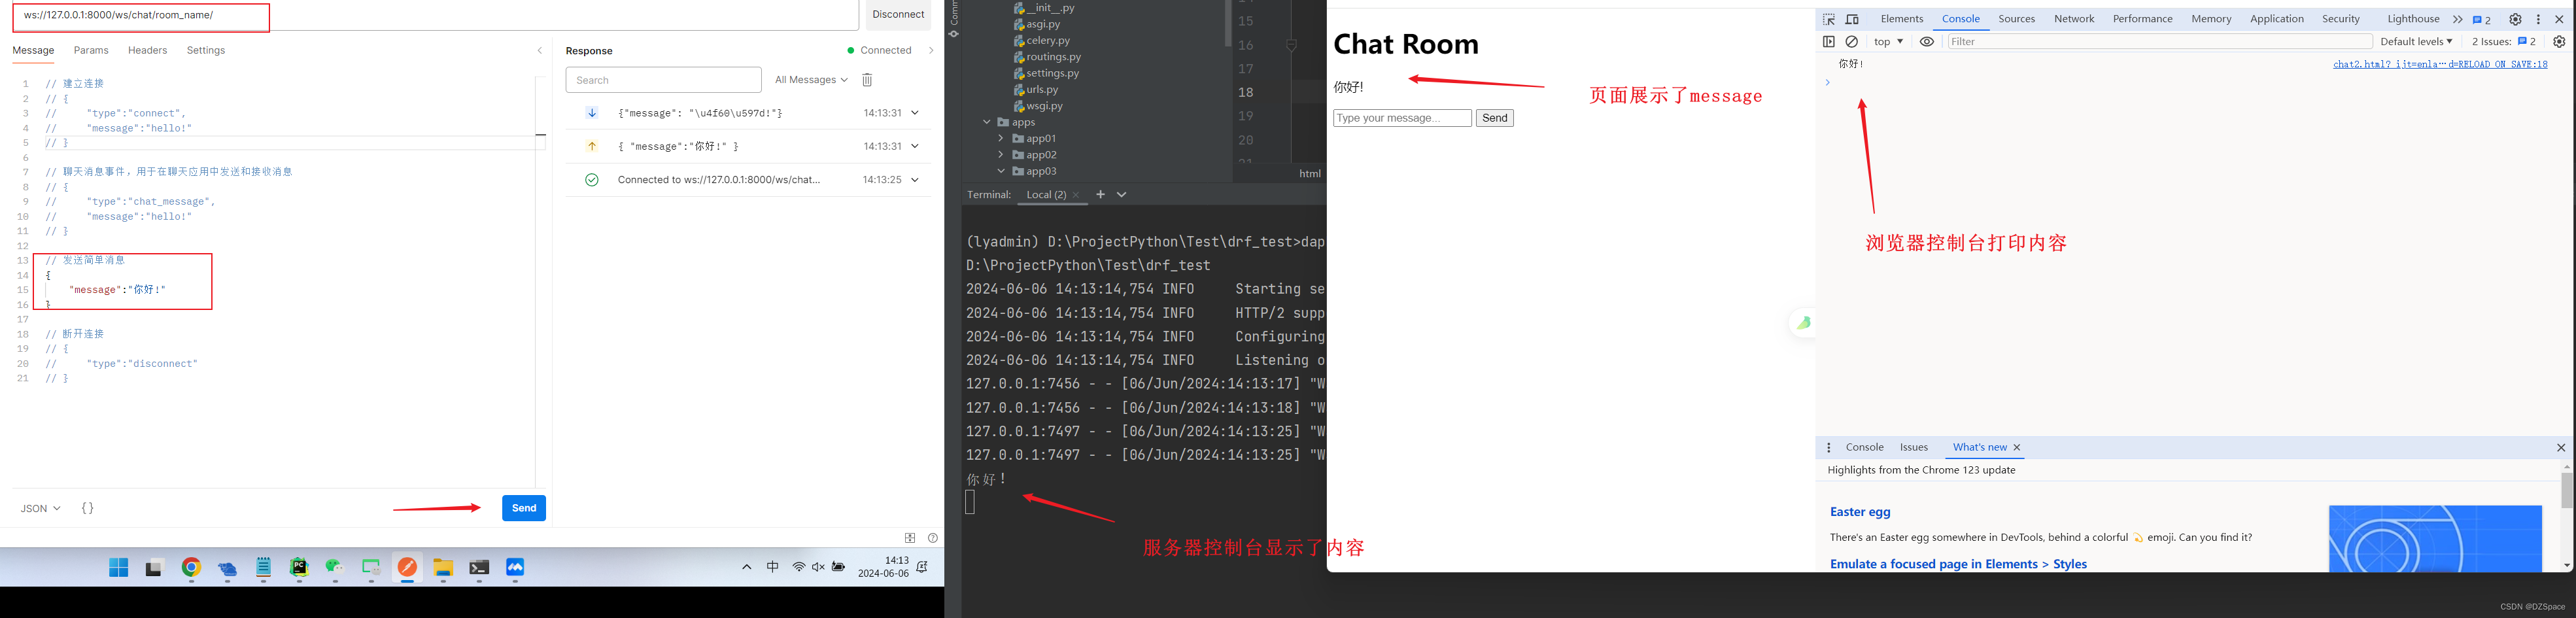Launch Chrome from the taskbar
Screen dimensions: 2576x618
191,567
